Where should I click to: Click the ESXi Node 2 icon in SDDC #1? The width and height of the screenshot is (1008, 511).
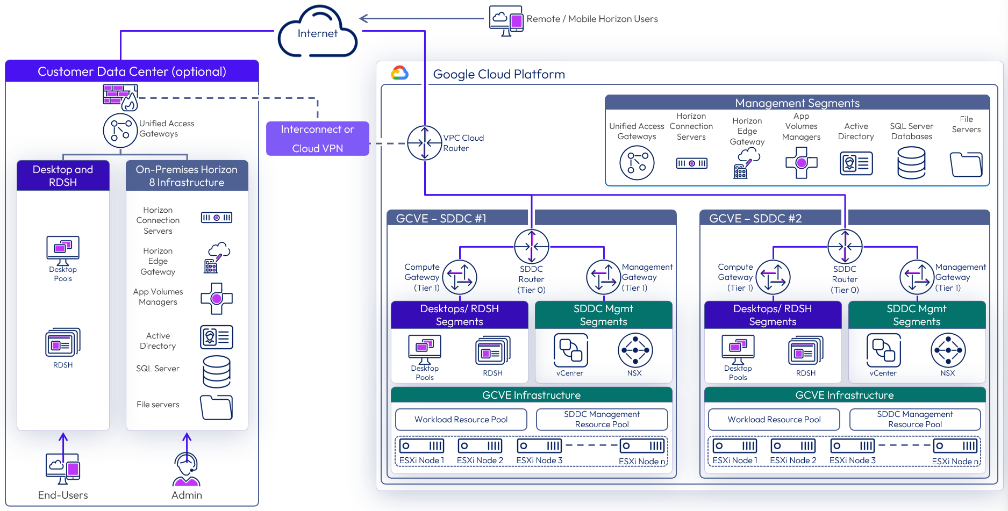480,446
